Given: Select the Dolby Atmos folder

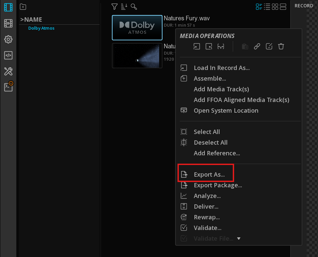Looking at the screenshot, I should (x=41, y=28).
